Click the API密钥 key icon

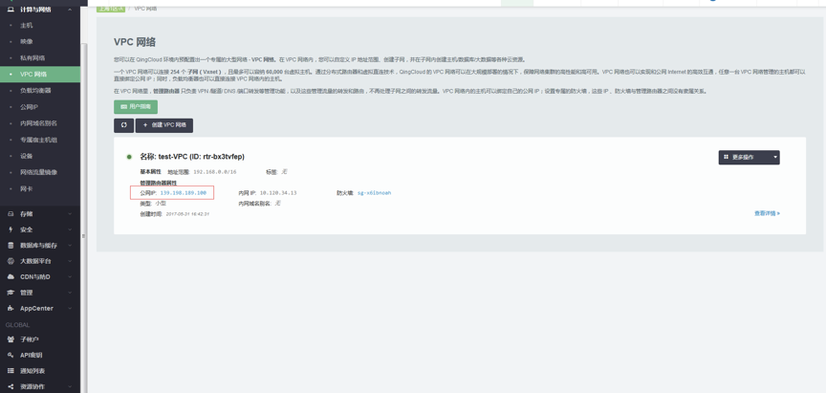click(x=11, y=356)
